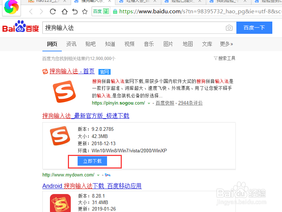Switch to 资讯 tab
Screen dimensions: 282x212
tap(71, 44)
